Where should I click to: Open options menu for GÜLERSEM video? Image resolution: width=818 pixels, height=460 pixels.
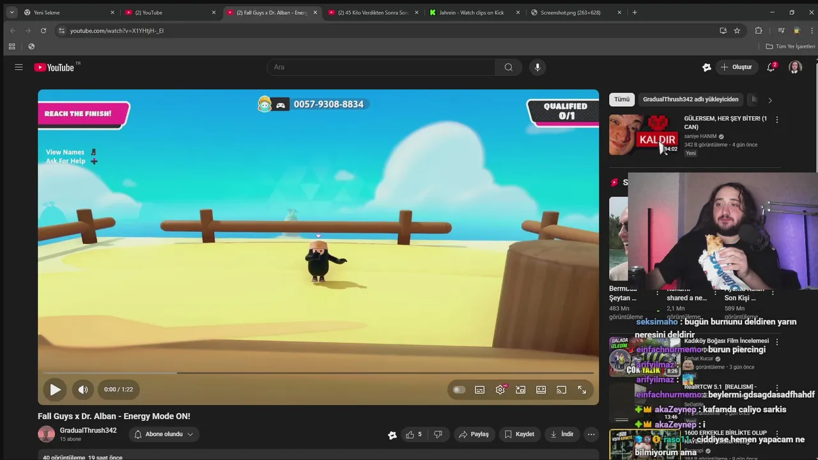pos(777,119)
